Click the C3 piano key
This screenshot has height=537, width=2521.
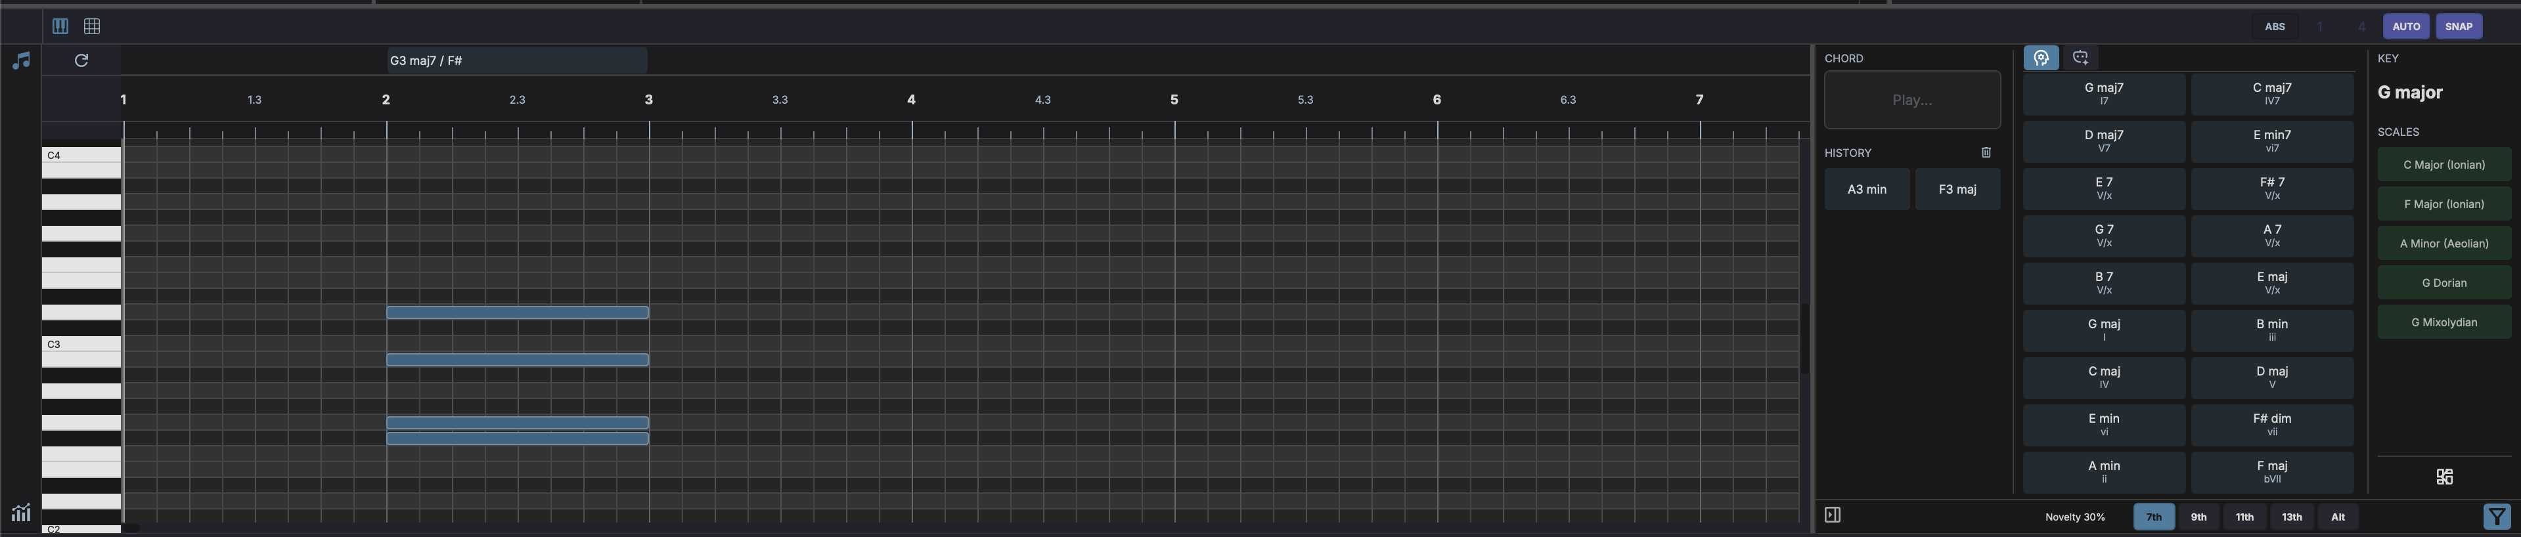81,344
